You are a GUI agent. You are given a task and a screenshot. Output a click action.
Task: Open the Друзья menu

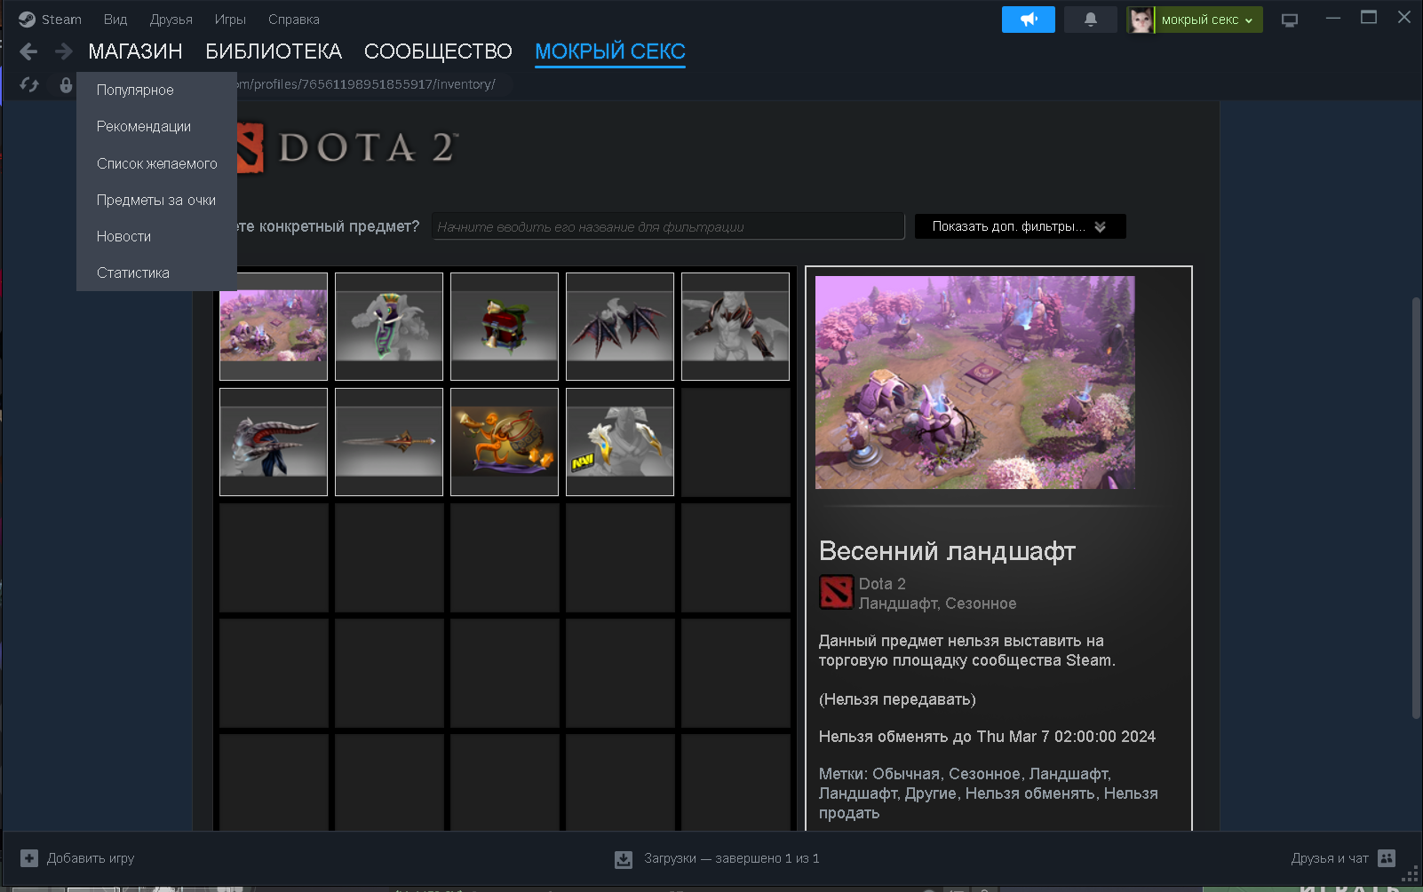point(171,20)
